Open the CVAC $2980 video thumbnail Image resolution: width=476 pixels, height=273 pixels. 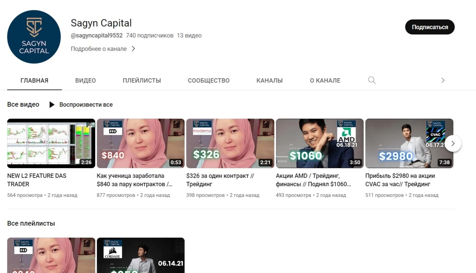(409, 143)
